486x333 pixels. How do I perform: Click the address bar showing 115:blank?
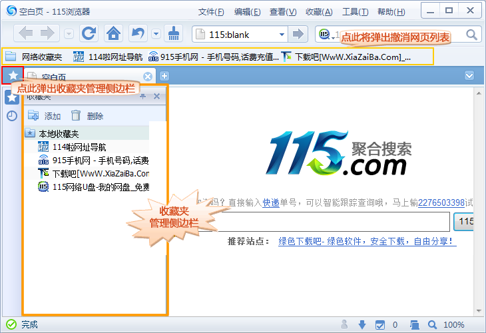pyautogui.click(x=240, y=34)
